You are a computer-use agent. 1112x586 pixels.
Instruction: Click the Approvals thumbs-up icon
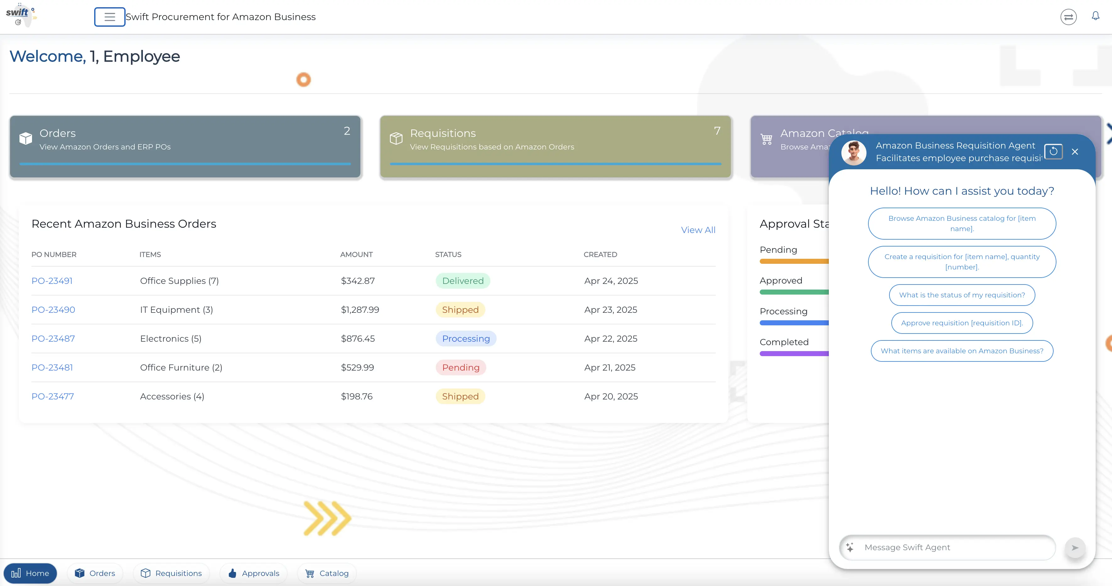click(232, 573)
